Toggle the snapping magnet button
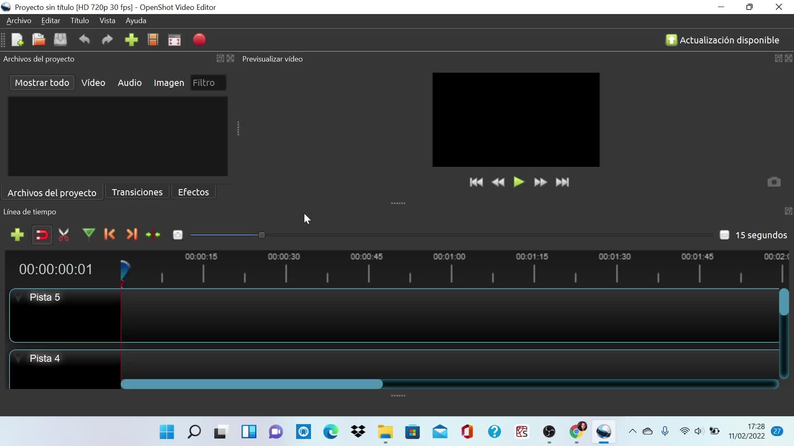This screenshot has width=794, height=446. pyautogui.click(x=42, y=235)
